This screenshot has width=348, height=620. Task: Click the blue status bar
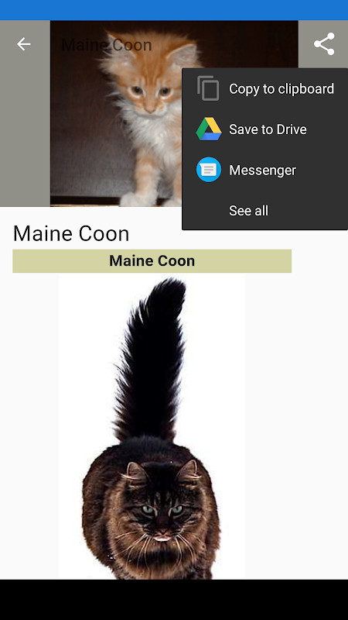(x=174, y=10)
